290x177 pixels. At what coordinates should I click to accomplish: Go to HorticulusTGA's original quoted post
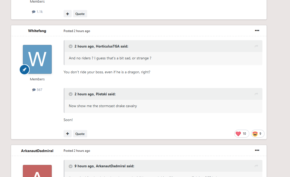tap(256, 46)
